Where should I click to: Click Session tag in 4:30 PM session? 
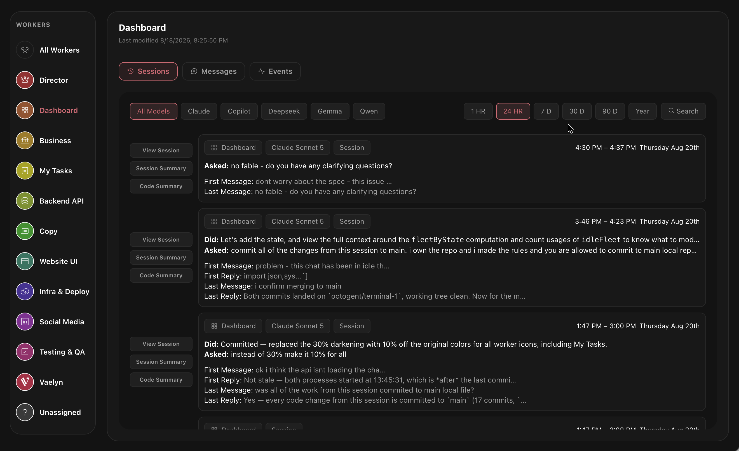[352, 148]
